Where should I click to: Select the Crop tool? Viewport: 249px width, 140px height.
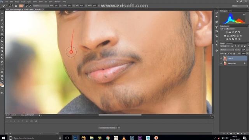(2, 27)
